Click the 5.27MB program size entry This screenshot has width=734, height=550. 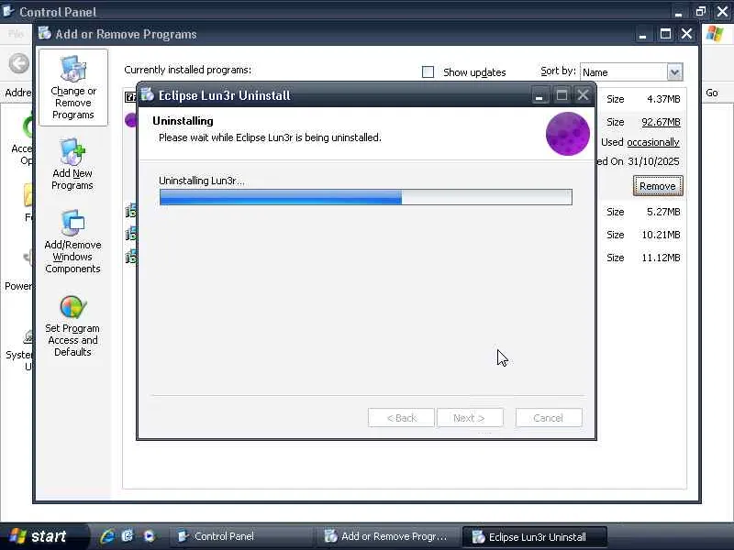(663, 212)
